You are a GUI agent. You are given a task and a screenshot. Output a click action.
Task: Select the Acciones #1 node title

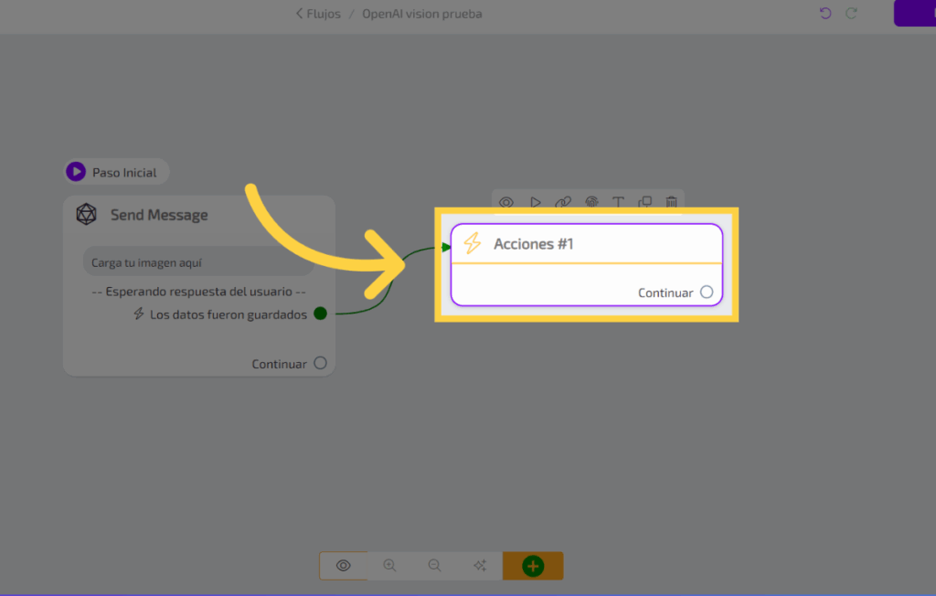[534, 244]
